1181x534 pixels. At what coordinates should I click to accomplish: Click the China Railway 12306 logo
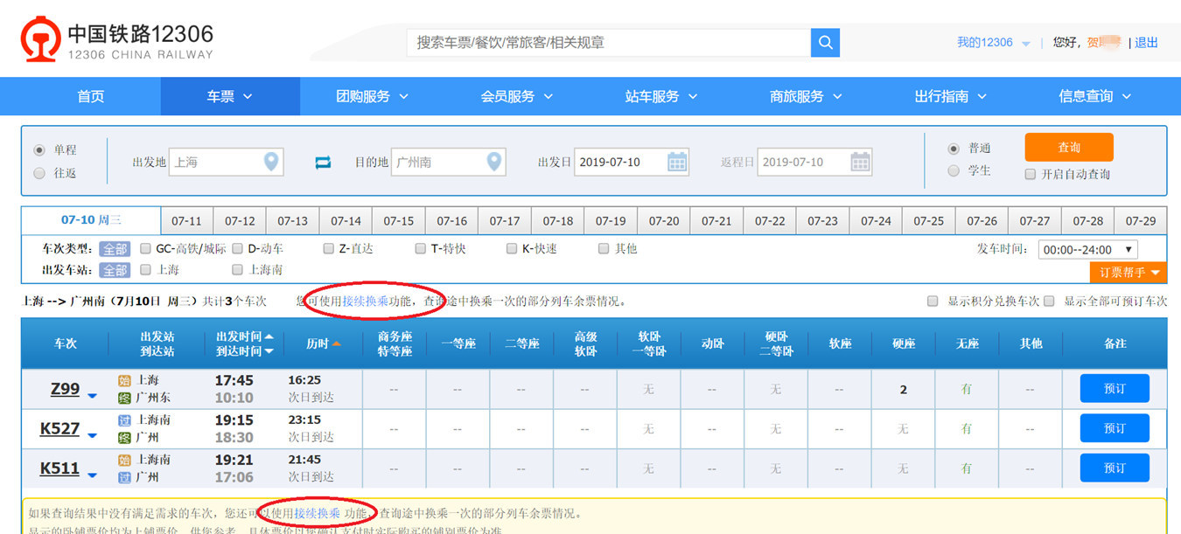tap(117, 42)
